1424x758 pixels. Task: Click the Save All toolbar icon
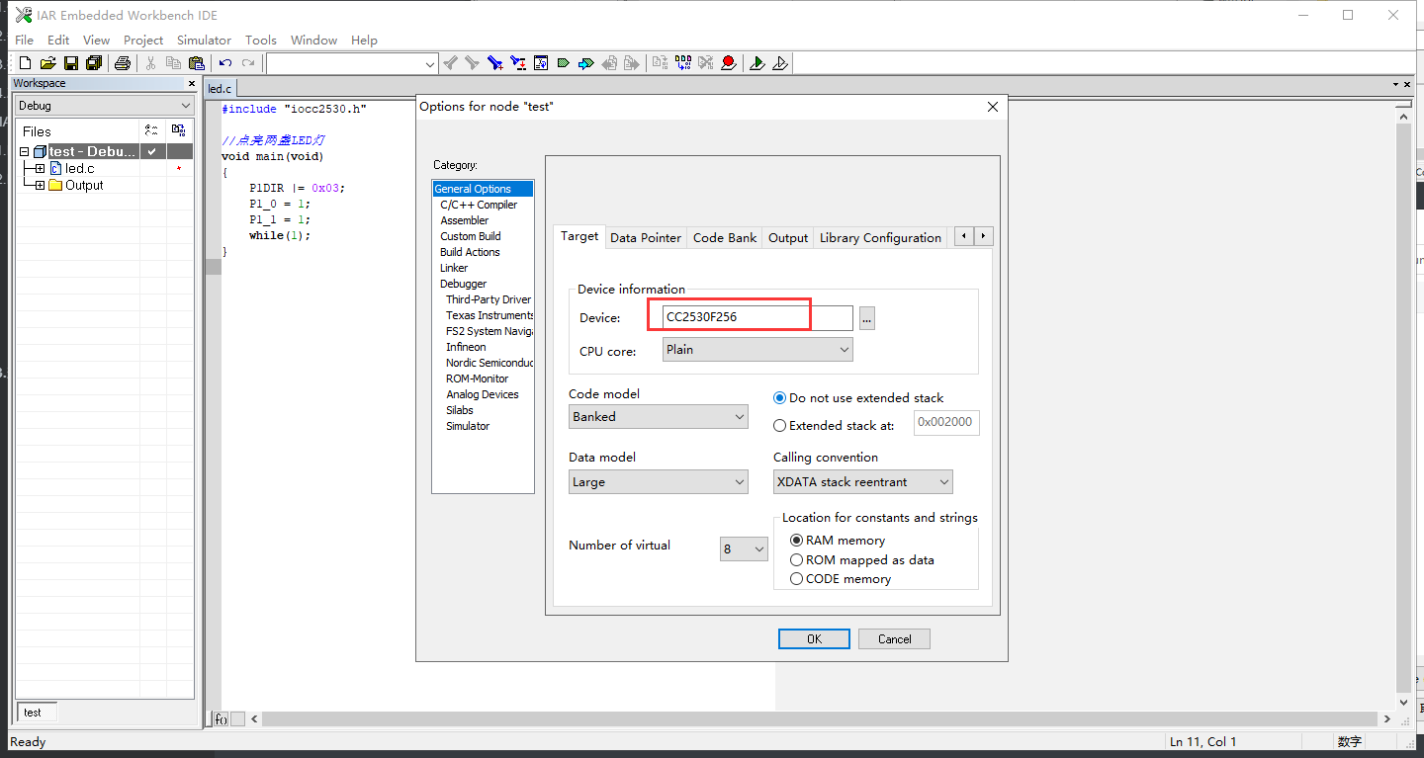click(x=94, y=63)
